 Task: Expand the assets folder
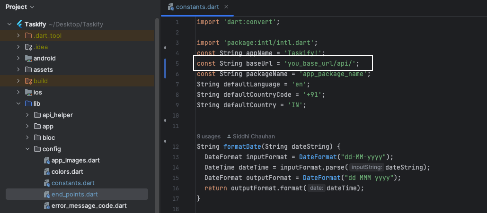click(x=18, y=69)
